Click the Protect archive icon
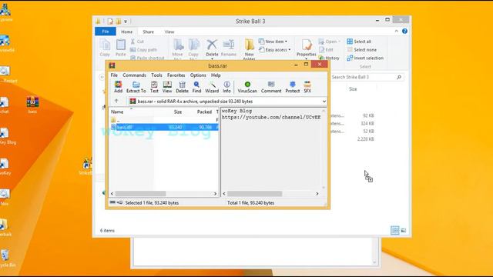Image resolution: width=493 pixels, height=277 pixels. (293, 87)
